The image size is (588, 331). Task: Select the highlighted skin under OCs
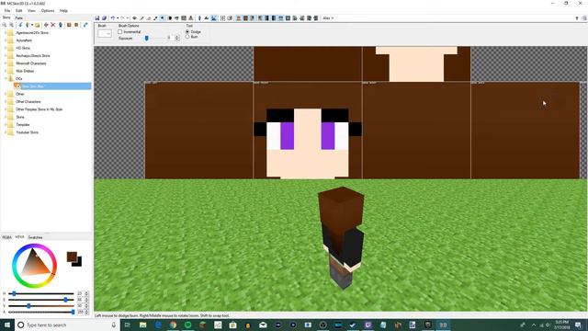coord(52,86)
